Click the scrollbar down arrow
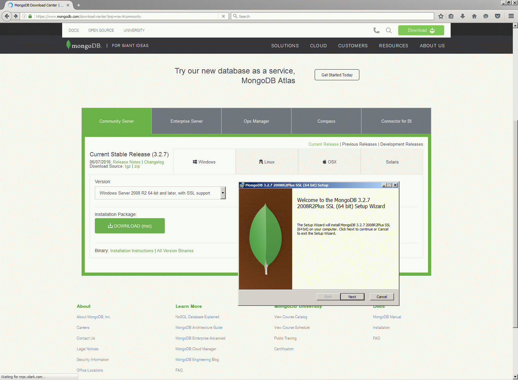518x380 pixels. point(515,377)
